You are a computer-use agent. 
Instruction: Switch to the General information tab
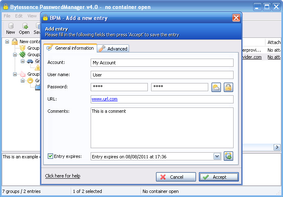[x=70, y=48]
